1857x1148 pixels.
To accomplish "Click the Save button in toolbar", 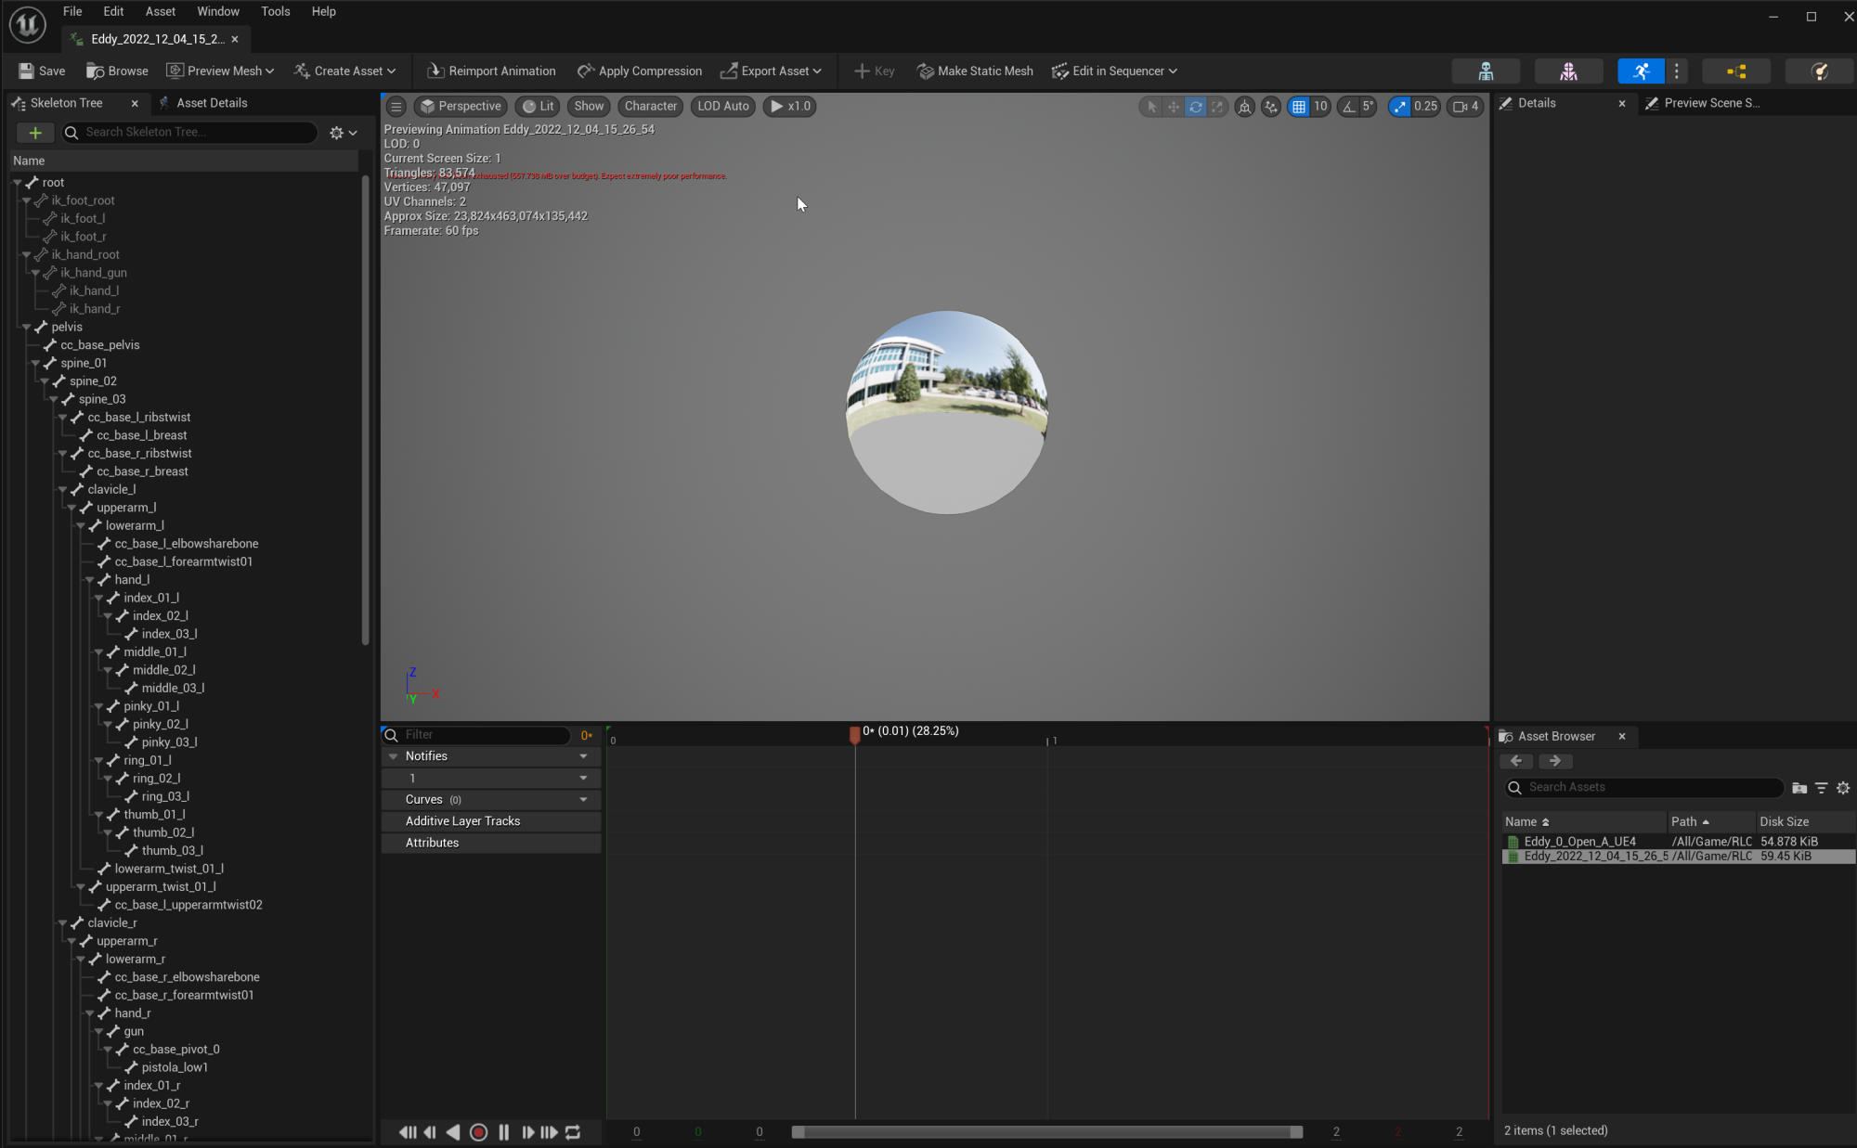I will [42, 71].
